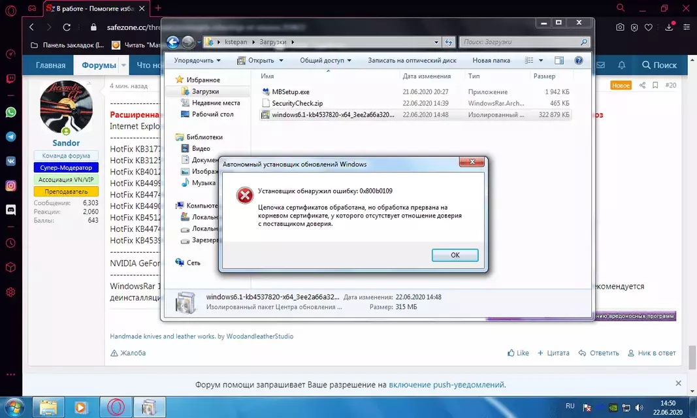Switch input language RU in the taskbar

click(x=570, y=406)
